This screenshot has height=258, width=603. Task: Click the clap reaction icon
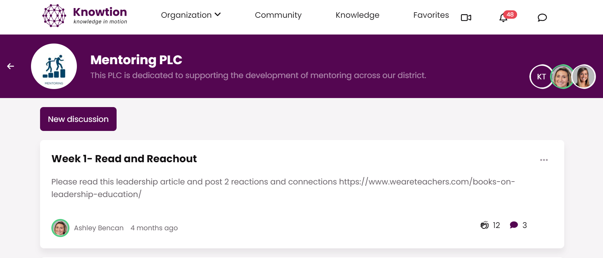point(484,225)
